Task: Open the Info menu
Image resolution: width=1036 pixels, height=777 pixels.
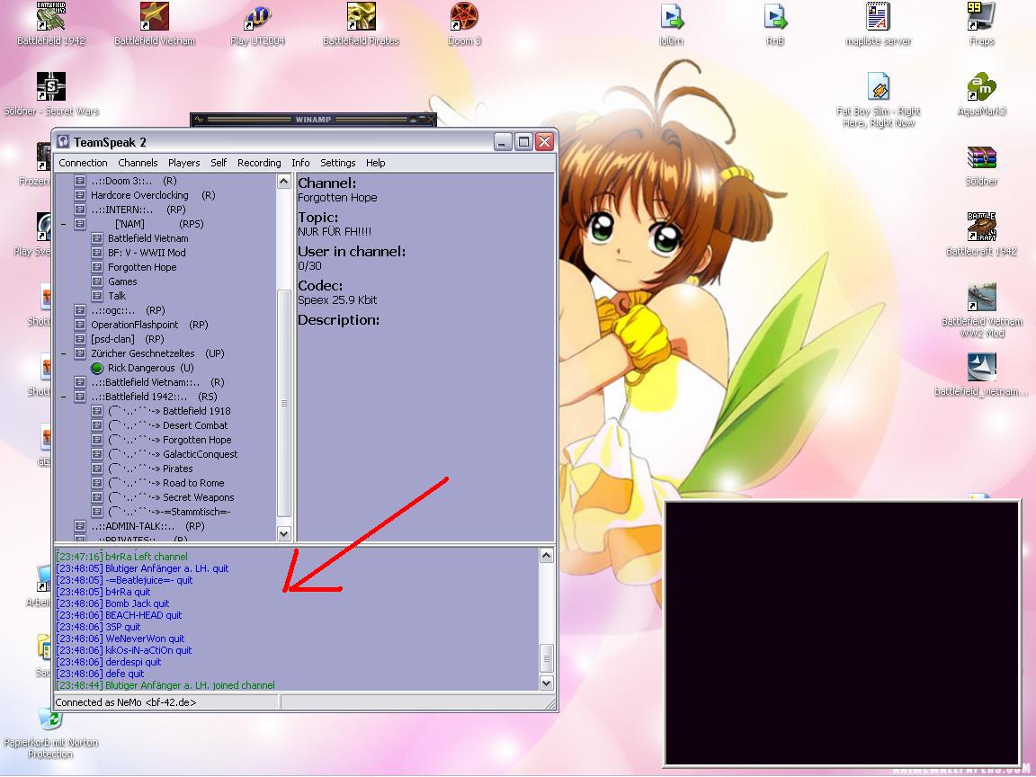Action: coord(300,163)
